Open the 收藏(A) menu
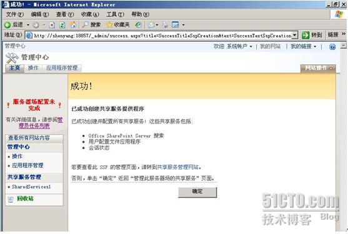The image size is (348, 234). click(x=90, y=14)
